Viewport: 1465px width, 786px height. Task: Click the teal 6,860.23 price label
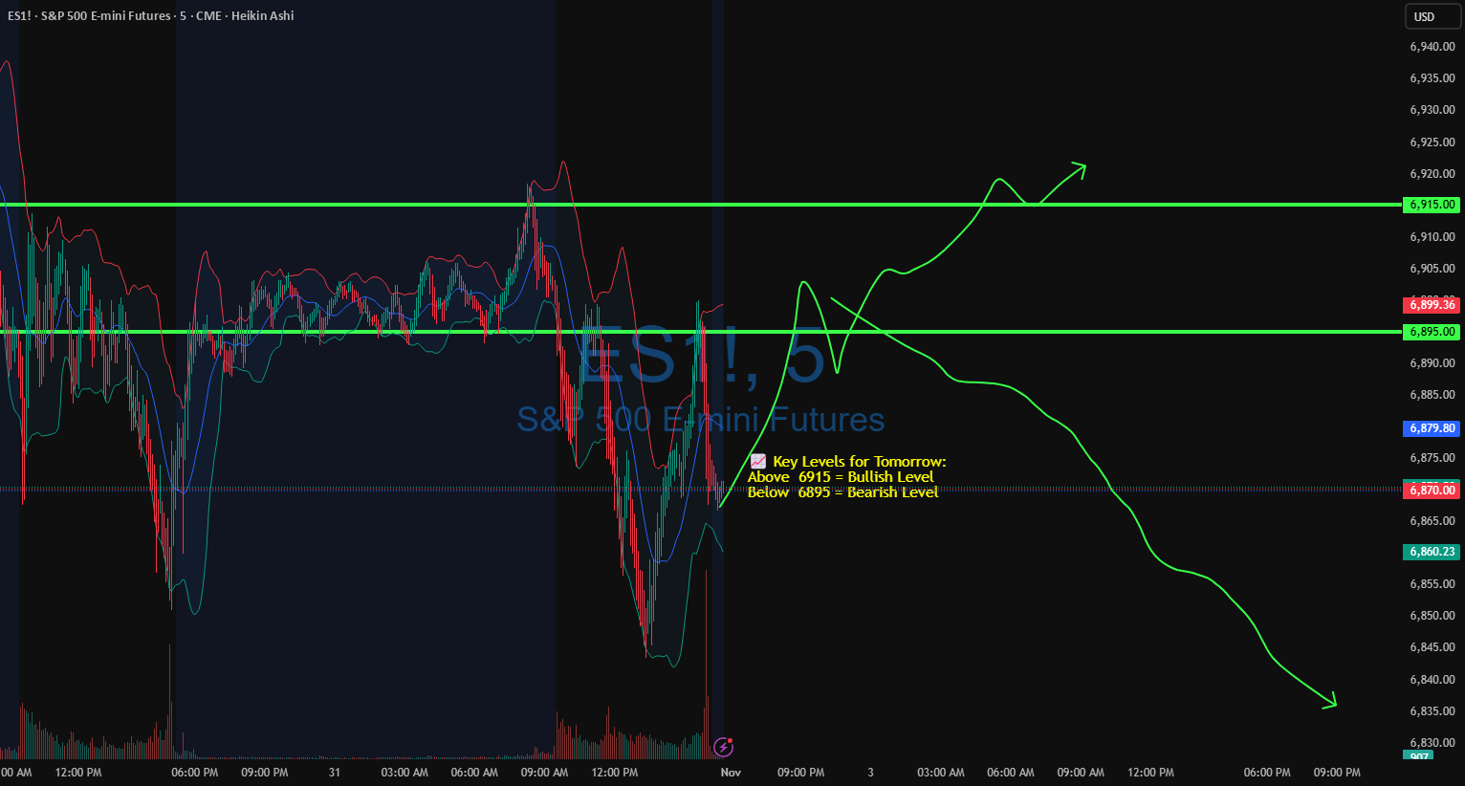[x=1432, y=552]
